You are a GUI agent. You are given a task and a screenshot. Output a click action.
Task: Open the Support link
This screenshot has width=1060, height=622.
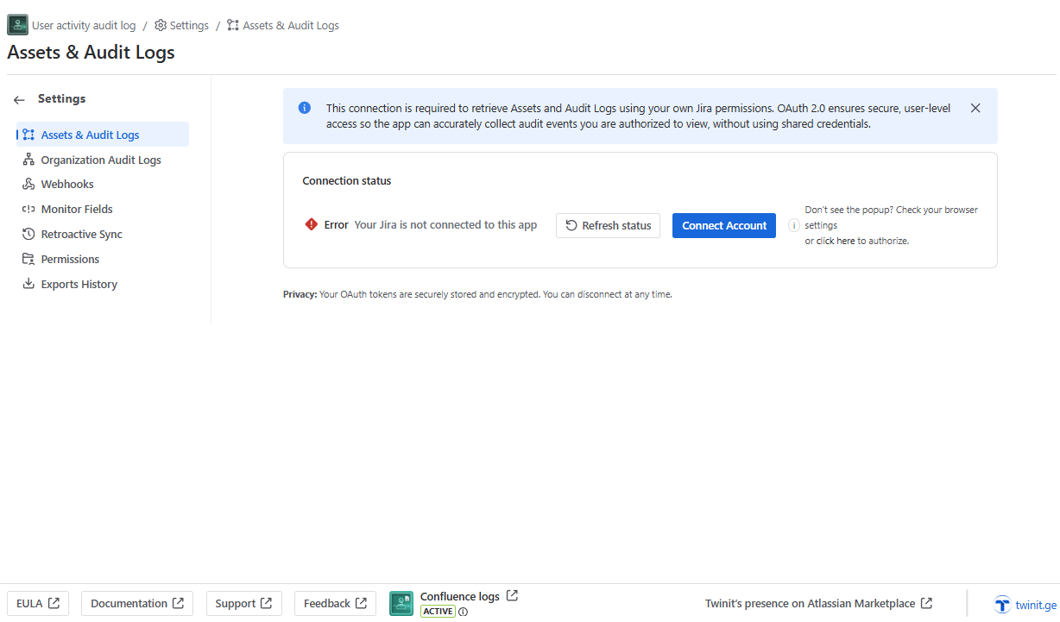pos(244,604)
